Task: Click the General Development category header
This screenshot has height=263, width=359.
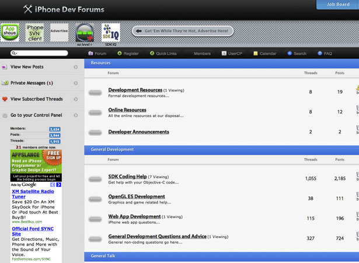Action: (222, 150)
